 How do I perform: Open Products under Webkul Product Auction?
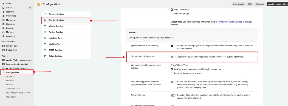(10, 77)
